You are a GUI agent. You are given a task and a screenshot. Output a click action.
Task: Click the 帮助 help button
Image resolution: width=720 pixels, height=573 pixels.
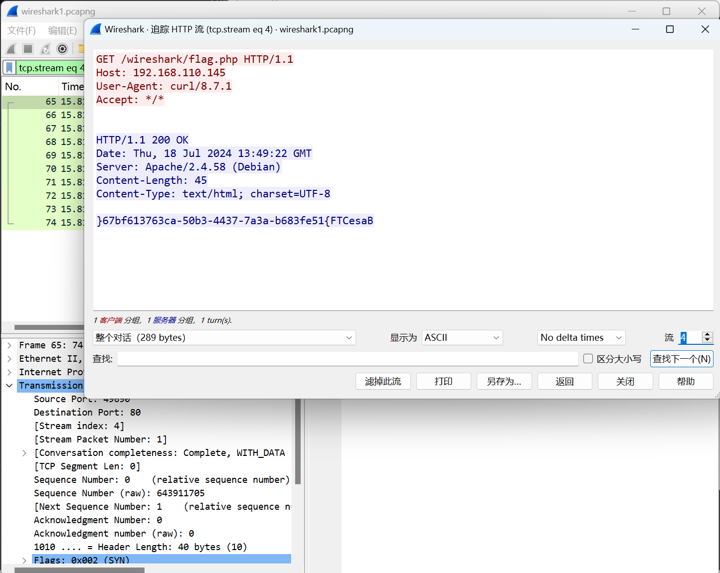[x=686, y=382]
